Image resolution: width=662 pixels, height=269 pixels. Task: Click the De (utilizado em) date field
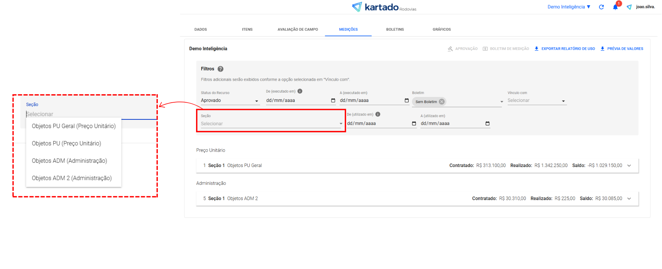pos(378,124)
